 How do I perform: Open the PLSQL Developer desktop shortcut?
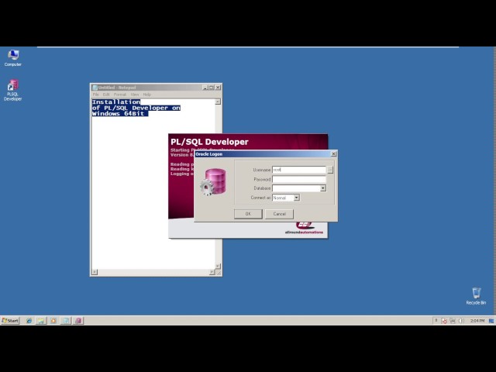pyautogui.click(x=12, y=90)
